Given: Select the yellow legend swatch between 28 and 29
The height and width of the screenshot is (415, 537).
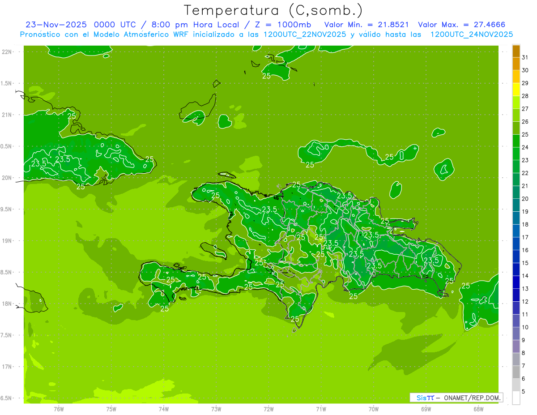Looking at the screenshot, I should [x=516, y=90].
